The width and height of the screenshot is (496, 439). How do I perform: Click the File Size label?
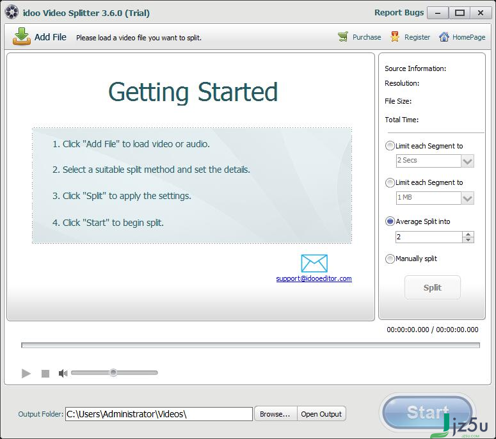click(x=398, y=101)
